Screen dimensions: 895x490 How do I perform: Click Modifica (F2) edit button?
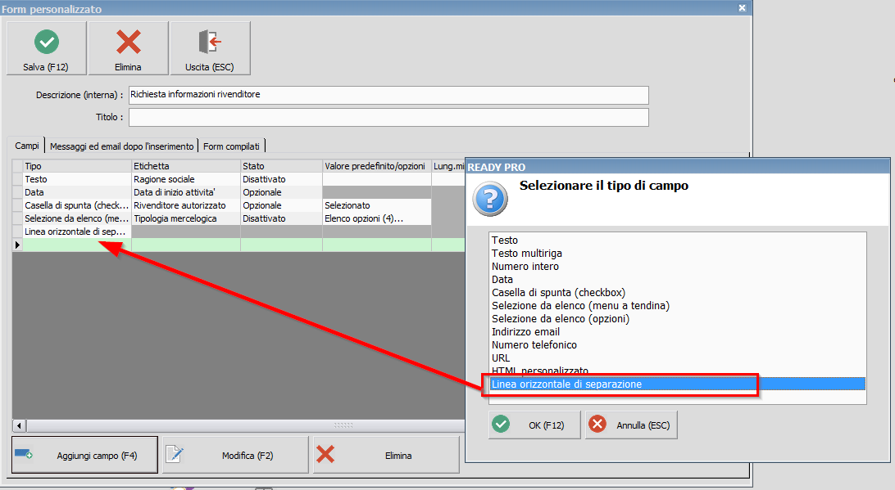tap(235, 455)
